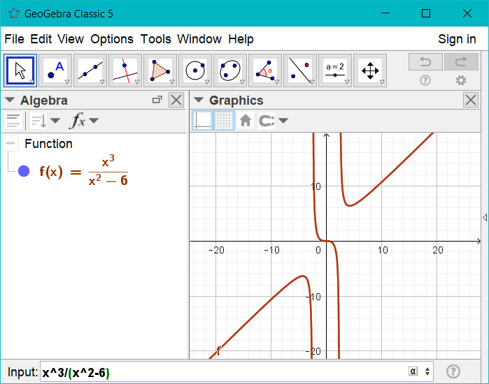The height and width of the screenshot is (384, 489).
Task: Toggle auxiliary objects in Algebra style bar
Action: (13, 121)
